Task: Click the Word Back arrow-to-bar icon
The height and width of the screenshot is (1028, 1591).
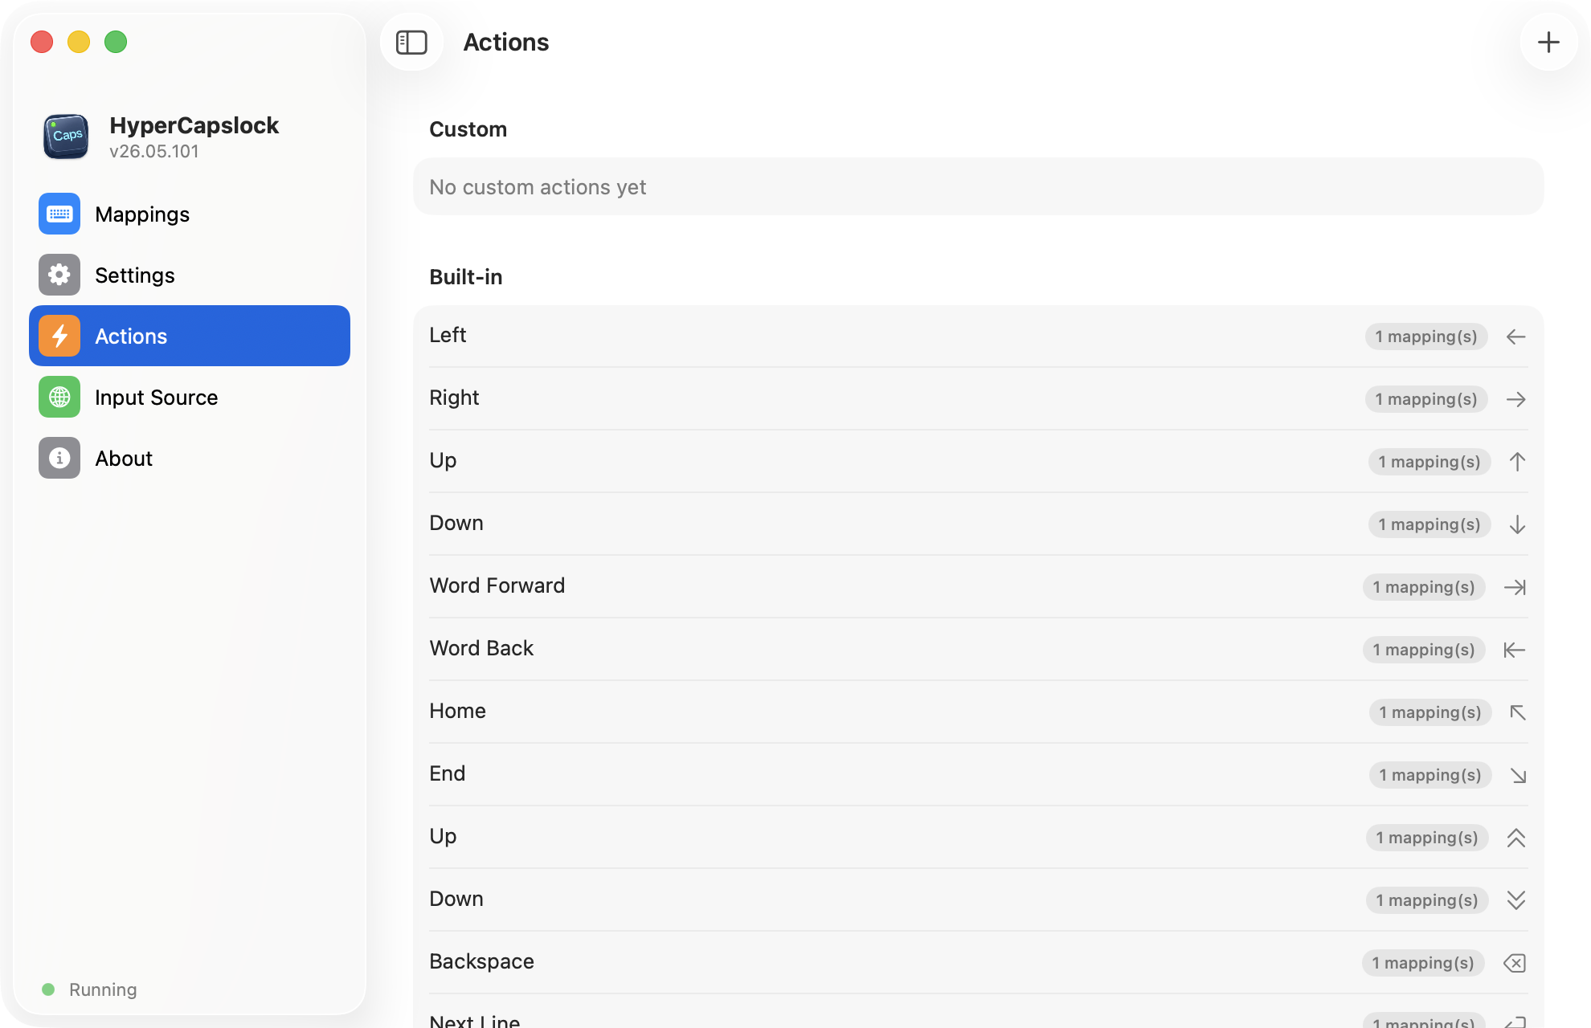Action: click(x=1515, y=650)
